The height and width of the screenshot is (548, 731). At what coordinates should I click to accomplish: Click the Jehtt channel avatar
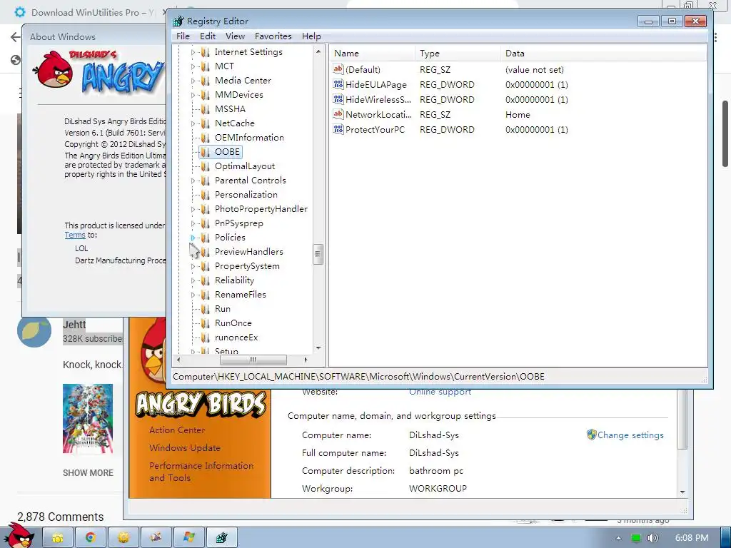(x=34, y=331)
